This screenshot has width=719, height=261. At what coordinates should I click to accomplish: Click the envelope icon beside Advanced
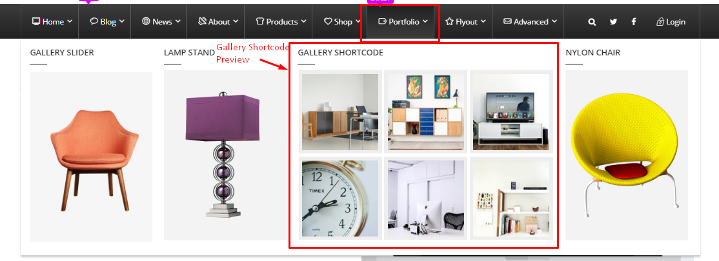[507, 21]
